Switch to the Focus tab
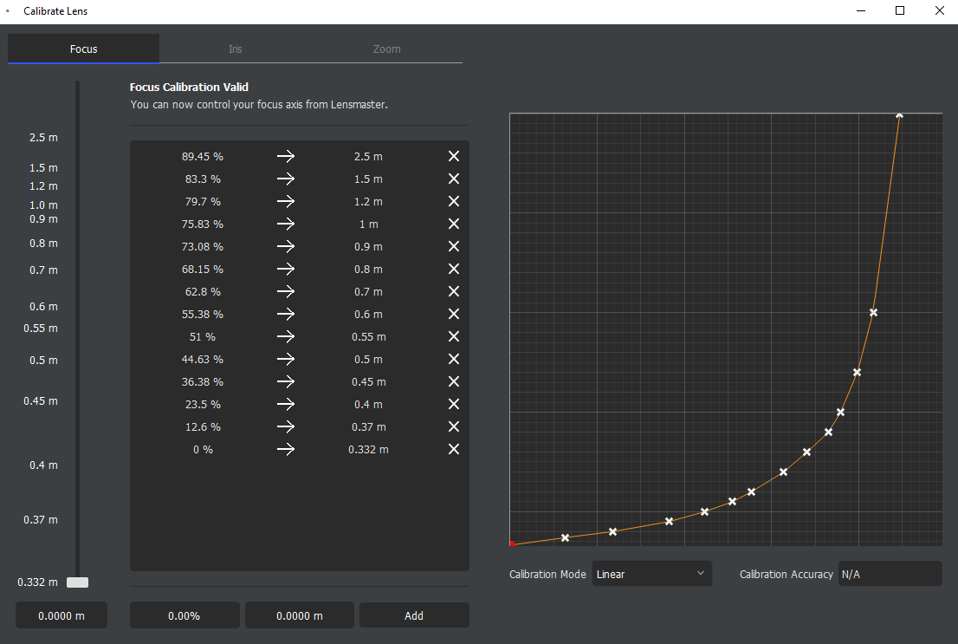This screenshot has height=644, width=958. (x=83, y=49)
